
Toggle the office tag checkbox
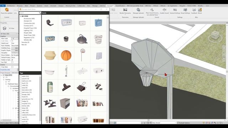[21, 113]
